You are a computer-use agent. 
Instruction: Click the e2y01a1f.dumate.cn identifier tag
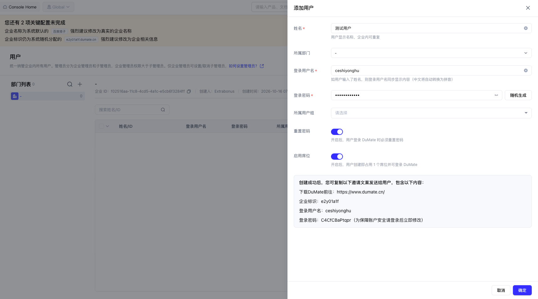click(81, 39)
